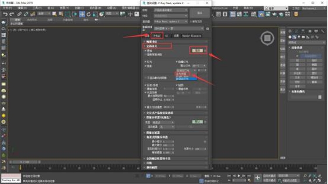This screenshot has height=184, width=328.
Task: Click the ViewCube in the viewport
Action: tap(267, 38)
